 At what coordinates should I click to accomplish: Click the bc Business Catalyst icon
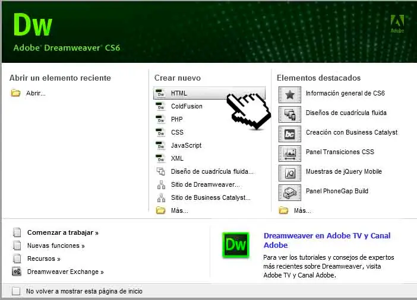click(x=290, y=134)
